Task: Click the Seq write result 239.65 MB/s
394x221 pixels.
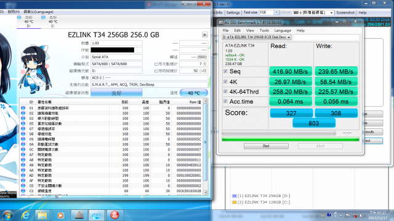Action: tap(336, 71)
